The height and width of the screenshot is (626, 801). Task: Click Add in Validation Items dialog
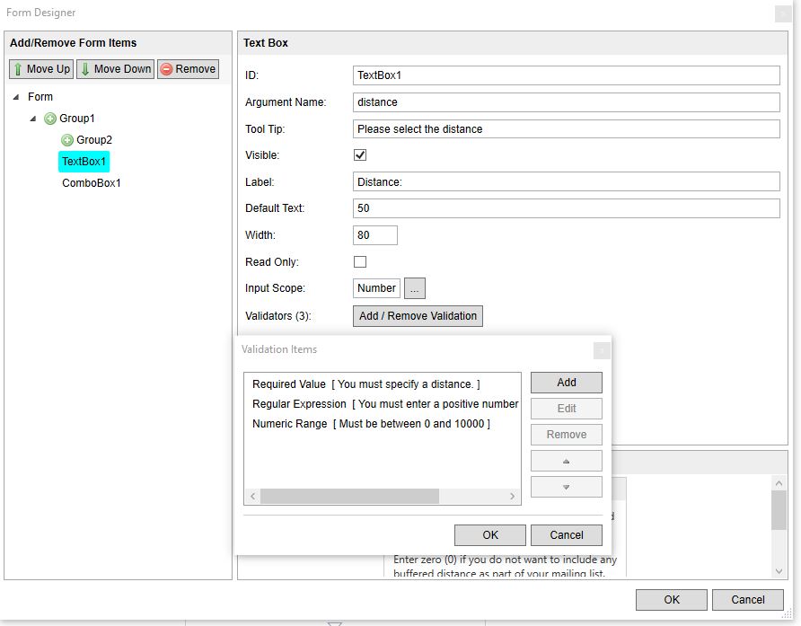[x=566, y=383]
